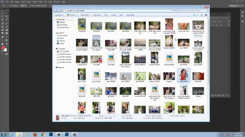Select the Dodge tool

coord(7,33)
